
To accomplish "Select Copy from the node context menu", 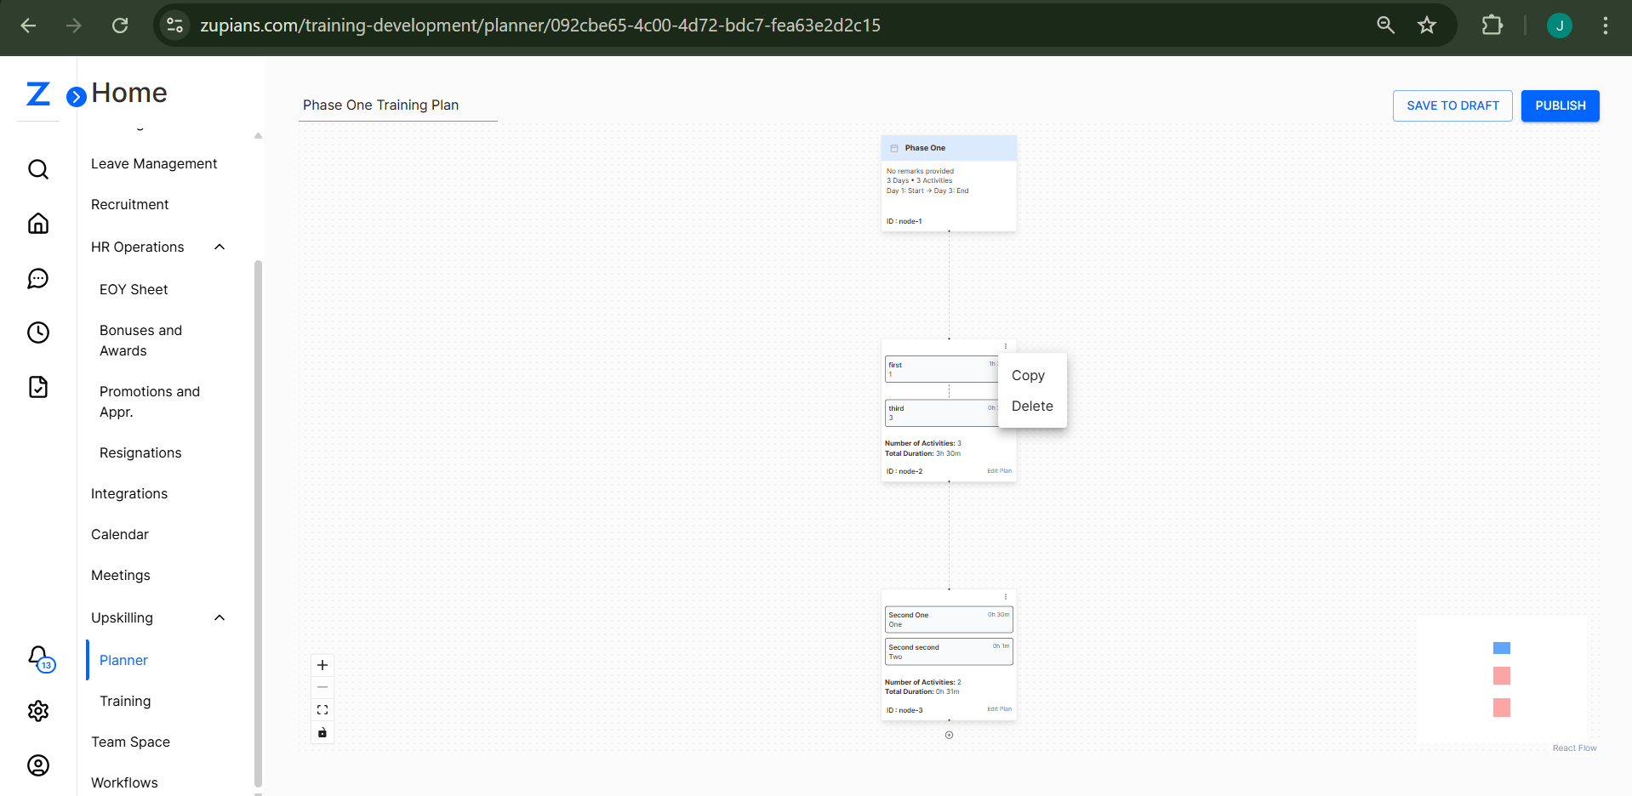I will coord(1028,375).
